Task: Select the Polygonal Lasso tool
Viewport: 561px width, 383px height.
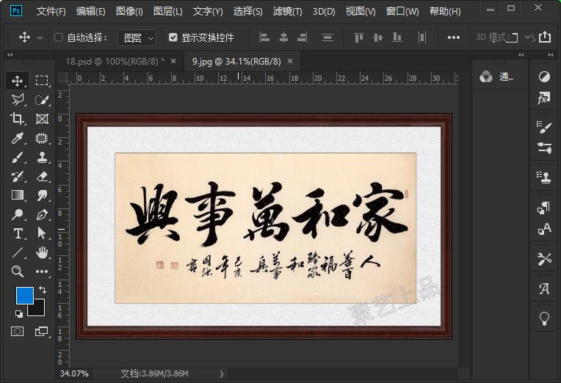Action: click(17, 100)
